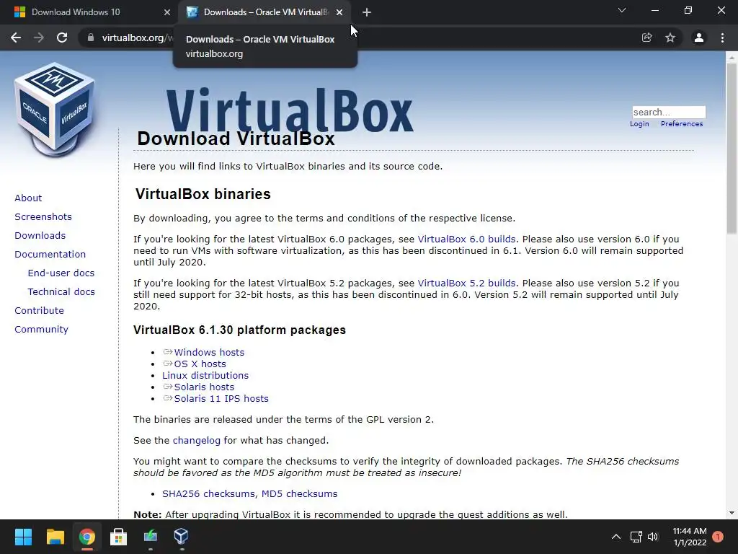Image resolution: width=738 pixels, height=554 pixels.
Task: Open the VirtualBox cube taskbar icon
Action: pos(181,537)
